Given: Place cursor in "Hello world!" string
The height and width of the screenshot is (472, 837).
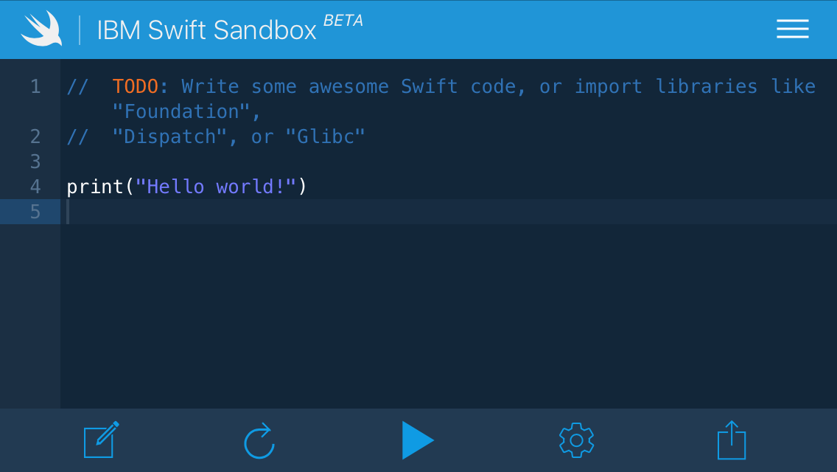Looking at the screenshot, I should tap(216, 187).
